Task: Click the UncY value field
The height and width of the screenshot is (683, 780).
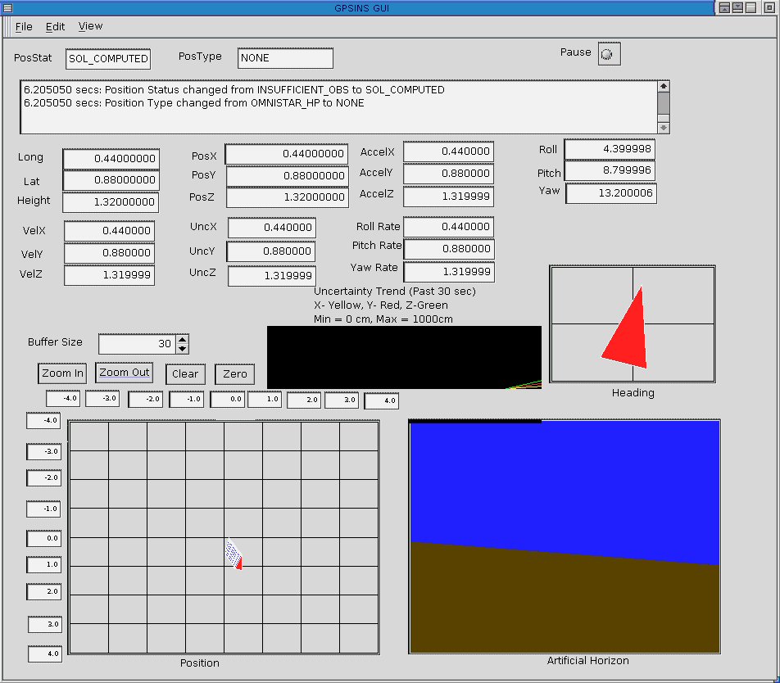Action: point(271,251)
